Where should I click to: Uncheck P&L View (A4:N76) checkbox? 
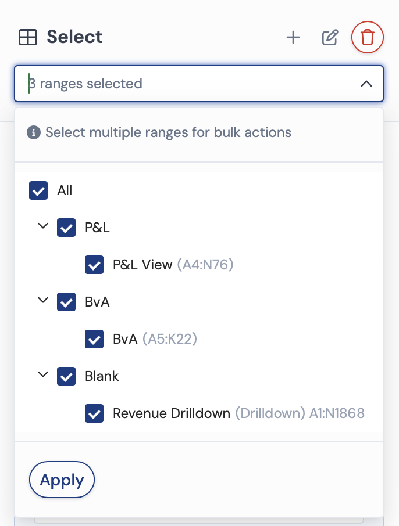point(94,265)
